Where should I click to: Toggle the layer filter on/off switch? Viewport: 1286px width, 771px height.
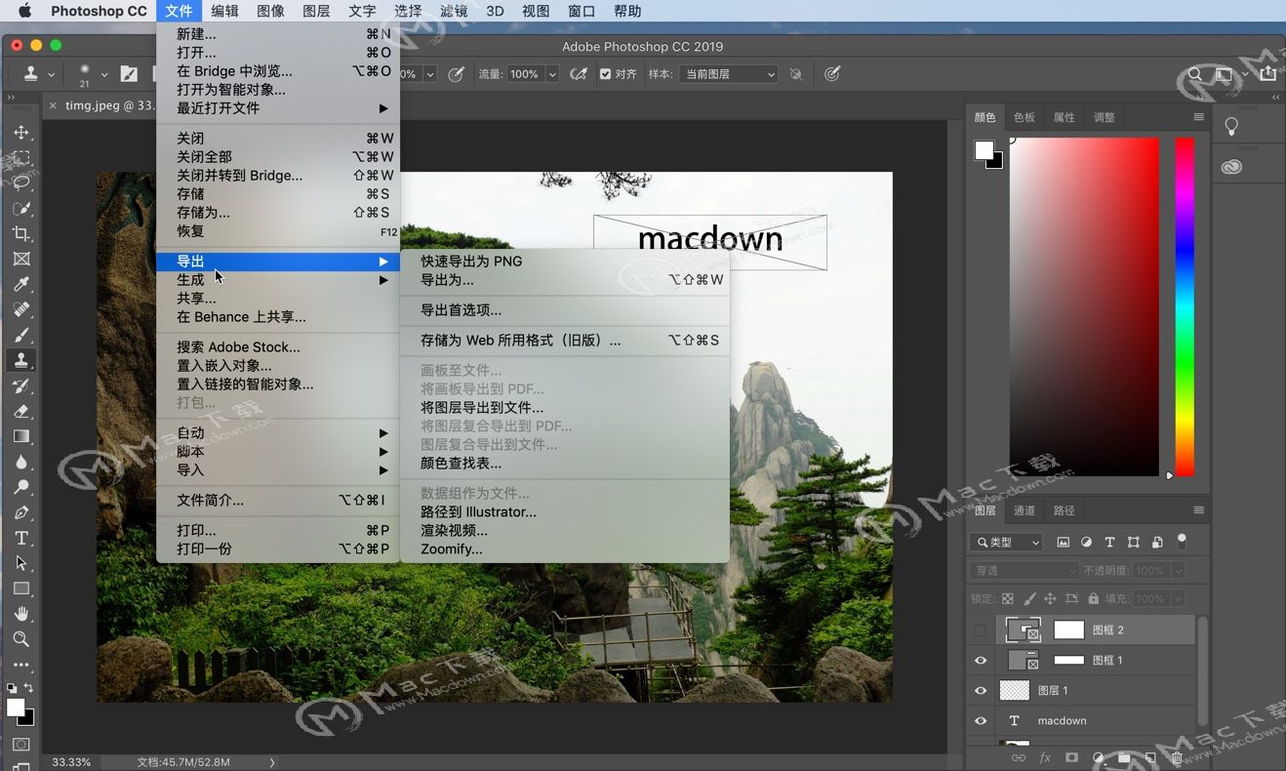[1182, 541]
